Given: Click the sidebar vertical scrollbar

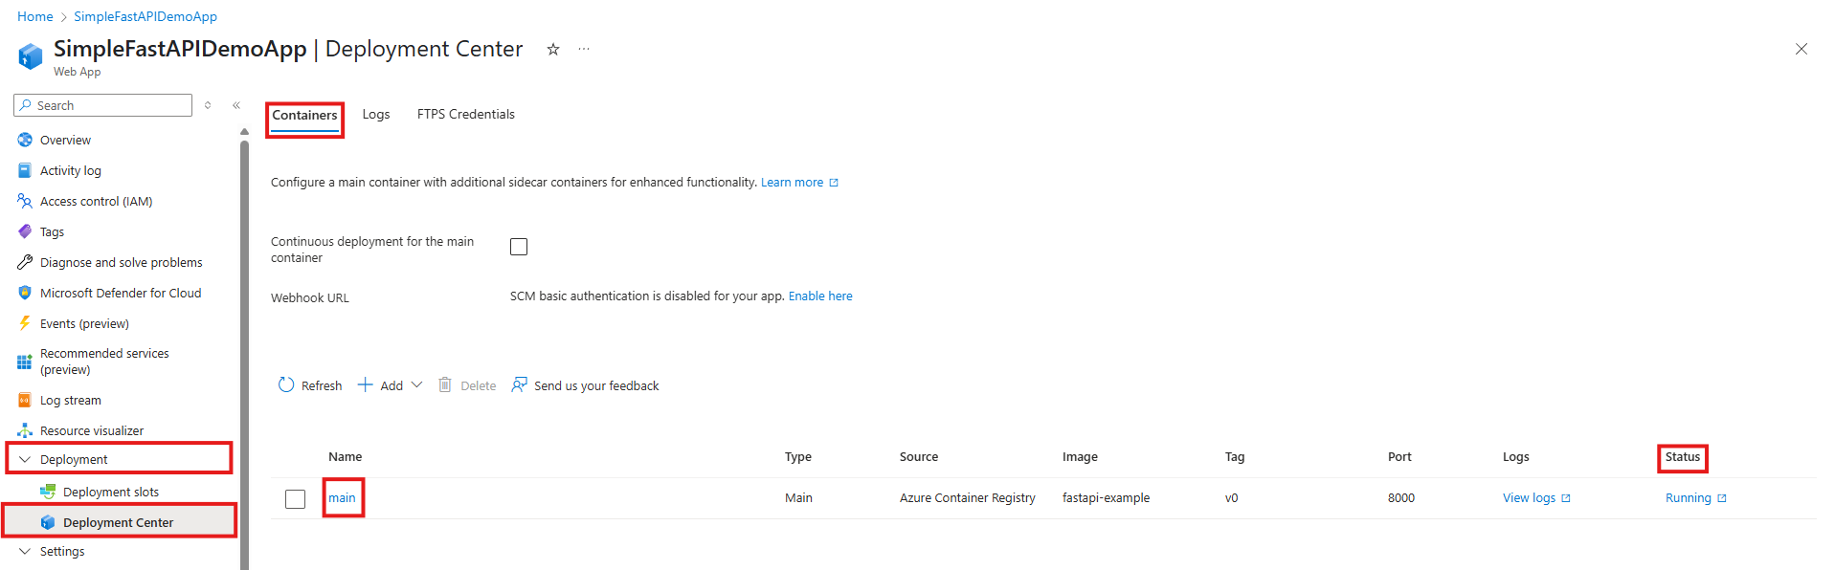Looking at the screenshot, I should click(244, 354).
